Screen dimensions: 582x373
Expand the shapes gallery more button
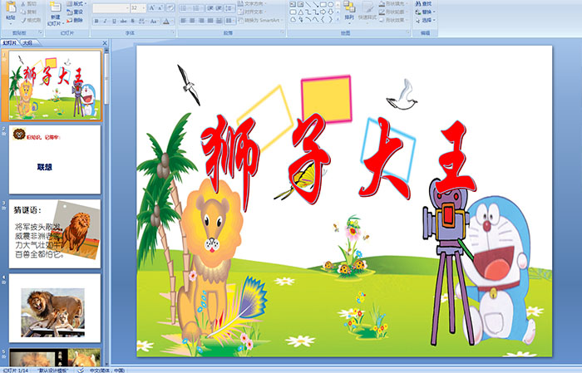click(x=337, y=19)
